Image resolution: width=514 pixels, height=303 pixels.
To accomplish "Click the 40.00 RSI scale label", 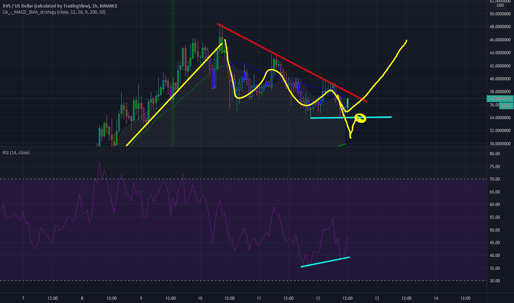I will [494, 256].
